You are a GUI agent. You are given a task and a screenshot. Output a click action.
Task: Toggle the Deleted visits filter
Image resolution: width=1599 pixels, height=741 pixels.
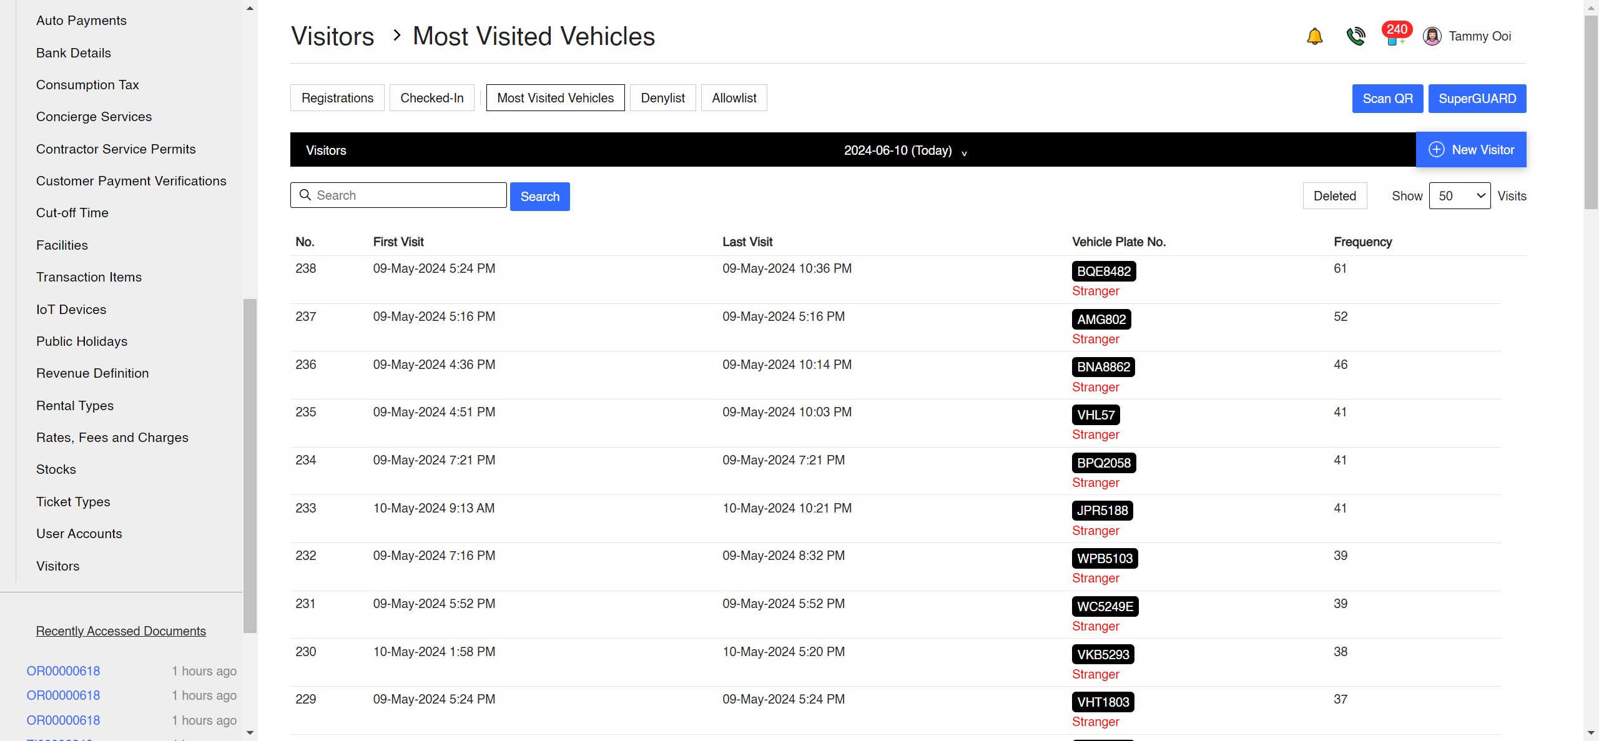click(x=1334, y=195)
